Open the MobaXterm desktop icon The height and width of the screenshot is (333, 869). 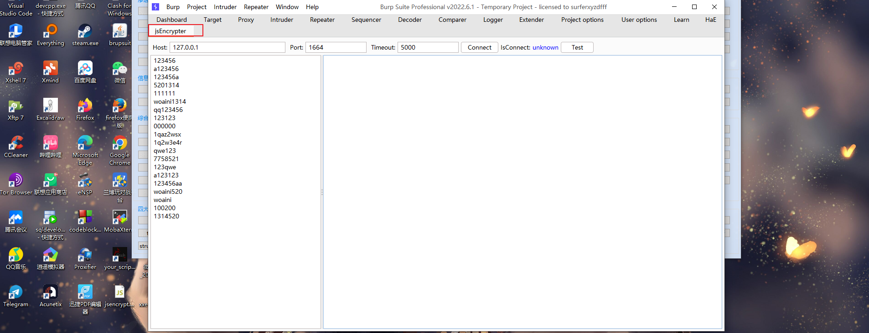(x=119, y=222)
